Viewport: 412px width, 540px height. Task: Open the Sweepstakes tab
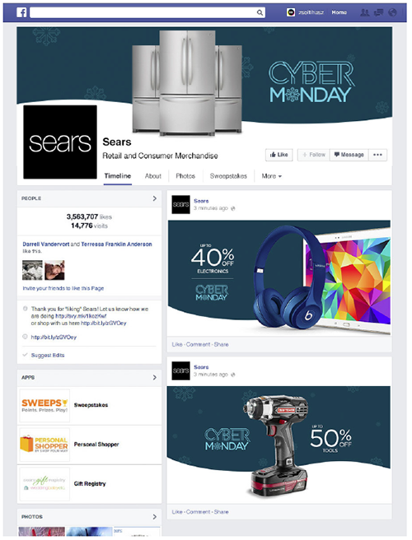[x=228, y=176]
